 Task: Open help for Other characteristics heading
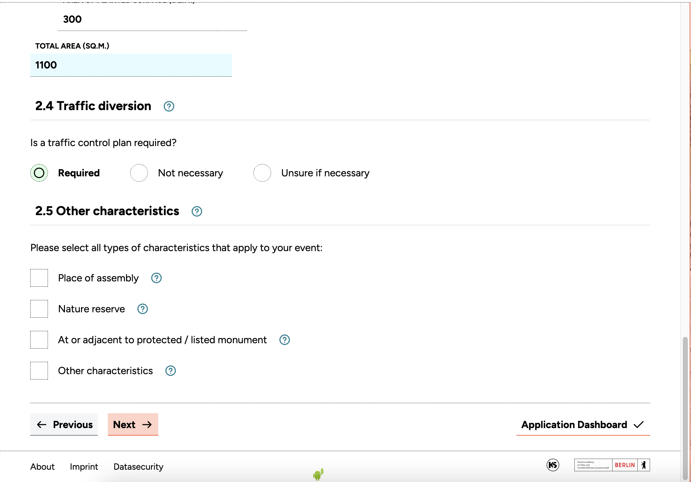point(197,211)
